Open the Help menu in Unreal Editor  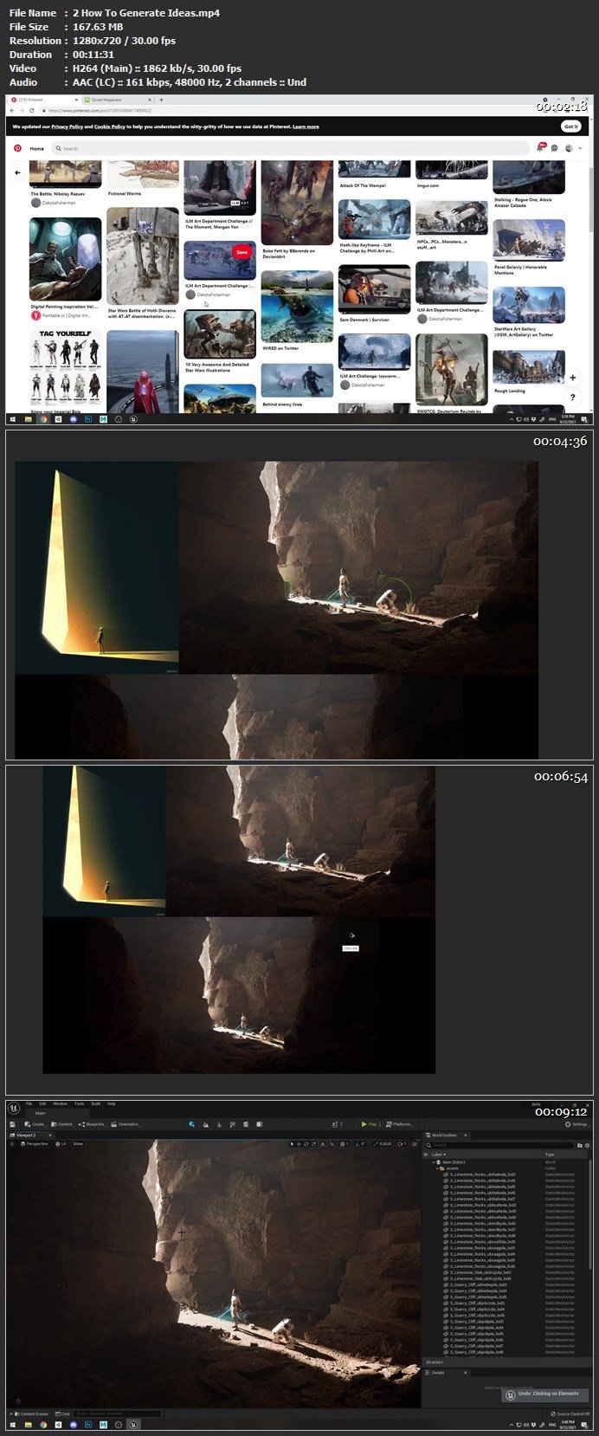(112, 1103)
